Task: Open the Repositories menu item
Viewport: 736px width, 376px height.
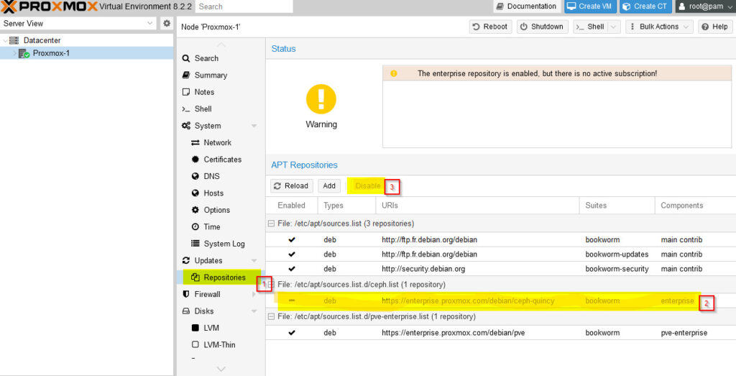Action: [224, 278]
